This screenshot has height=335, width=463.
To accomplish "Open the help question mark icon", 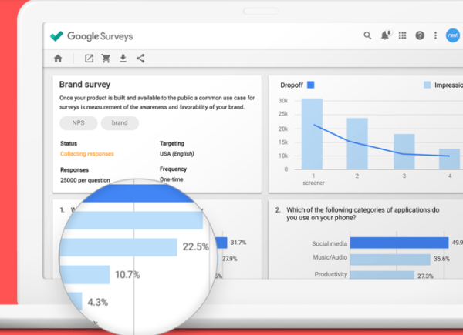I will point(420,35).
